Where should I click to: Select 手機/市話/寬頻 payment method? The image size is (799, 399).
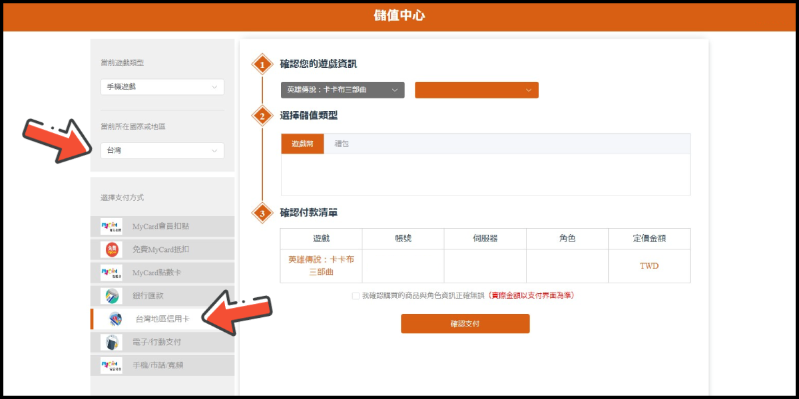162,365
